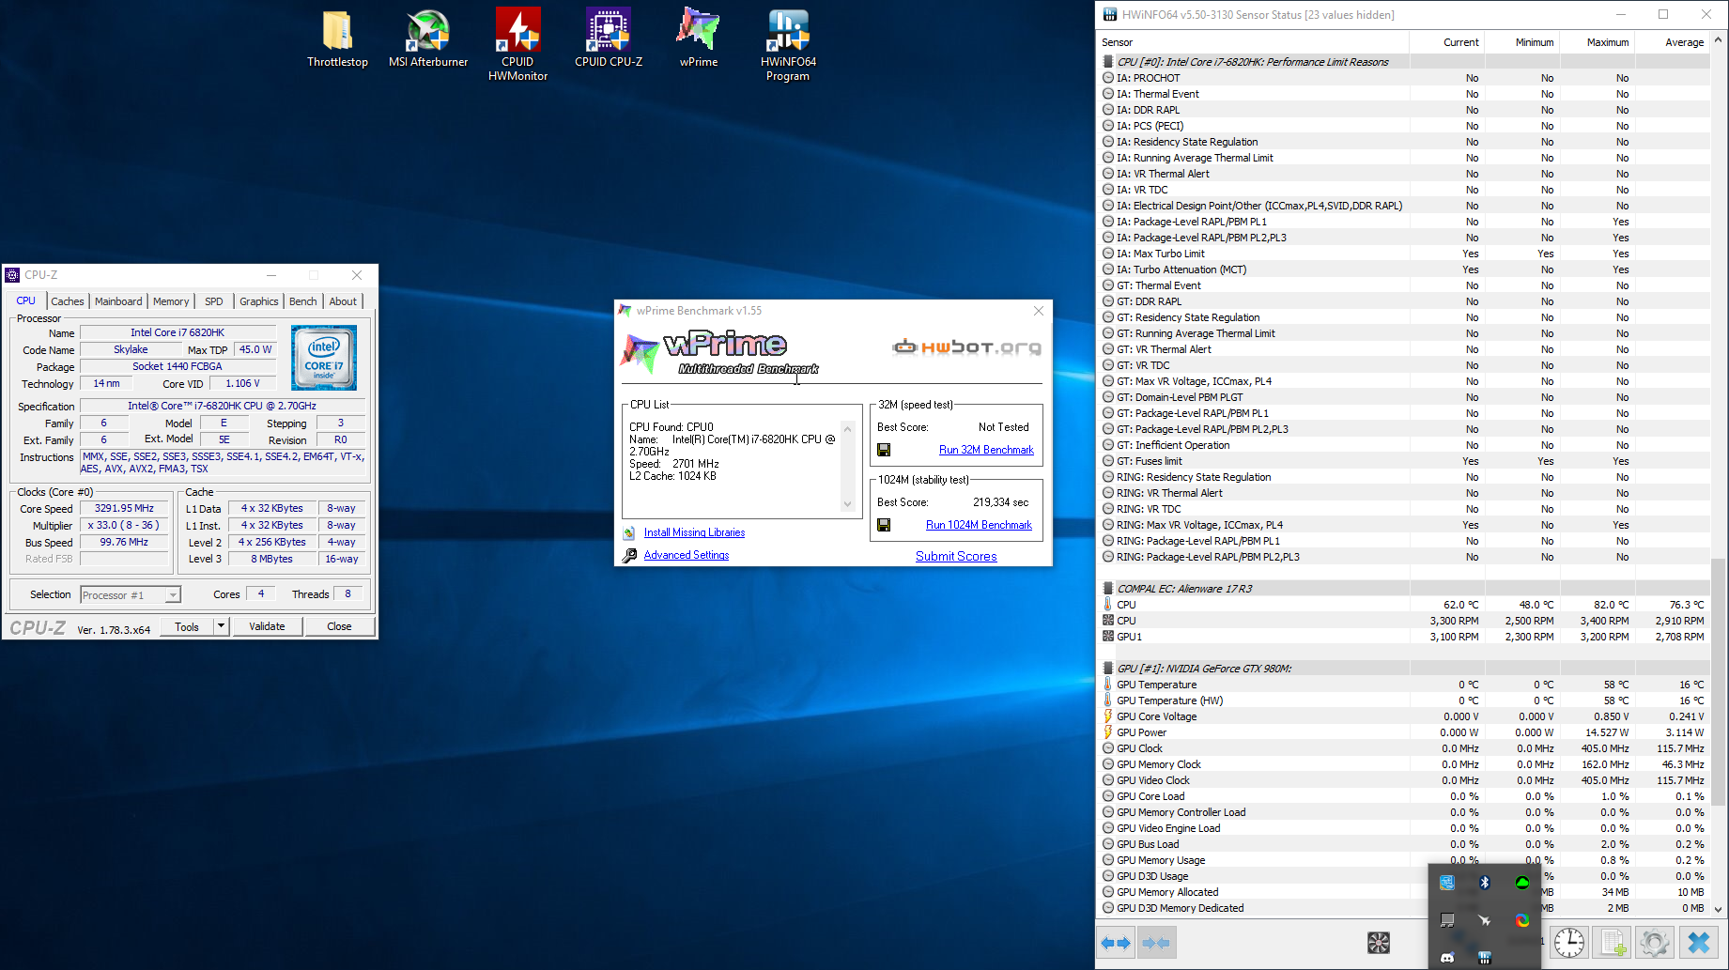The image size is (1729, 970).
Task: Open Install Missing Libraries link
Action: coord(694,532)
